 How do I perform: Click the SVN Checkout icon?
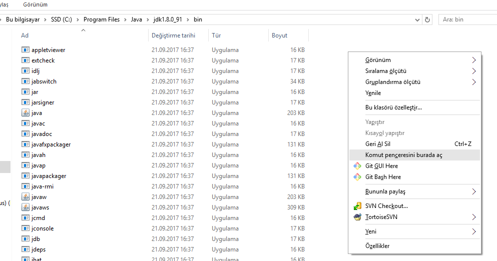[x=357, y=206]
